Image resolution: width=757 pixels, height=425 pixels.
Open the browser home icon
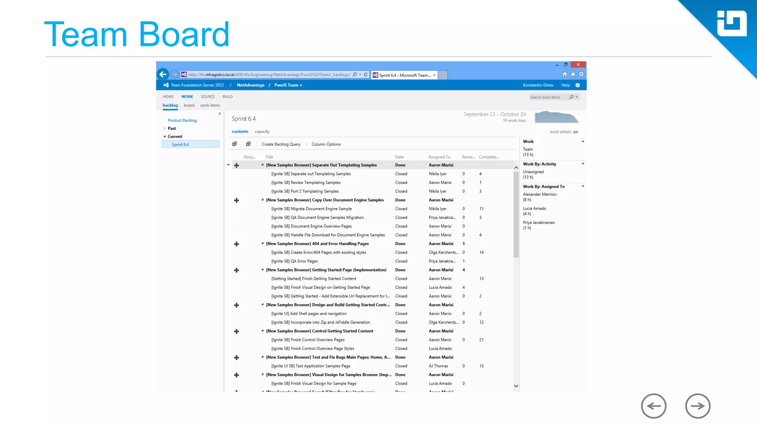(564, 74)
